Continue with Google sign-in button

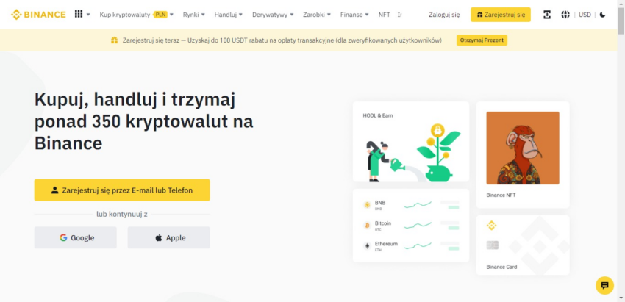coord(75,237)
